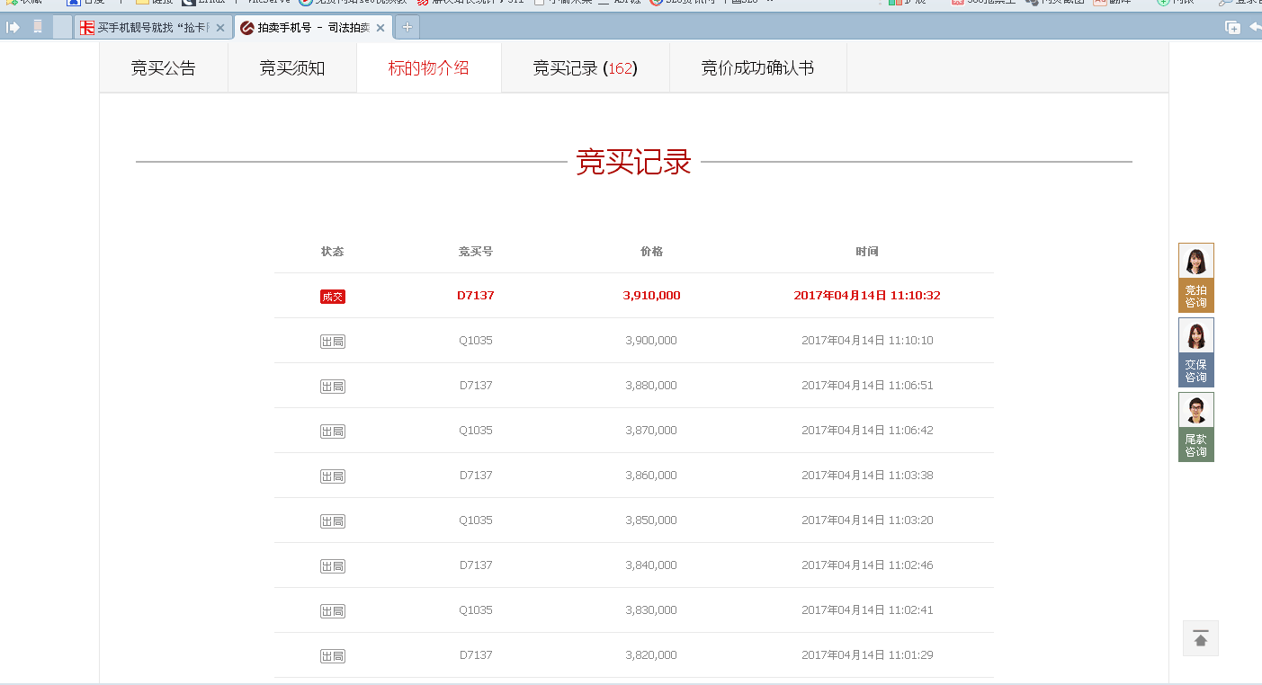Close the 买手机靓号 browser tab

[x=220, y=28]
